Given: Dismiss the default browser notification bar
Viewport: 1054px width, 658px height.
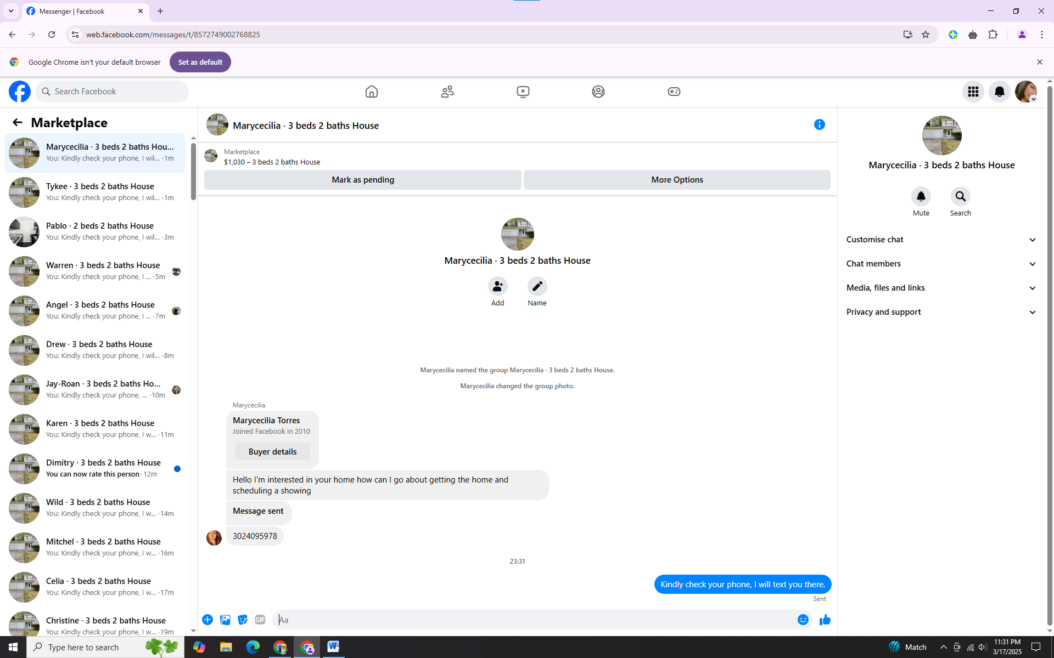Looking at the screenshot, I should point(1039,62).
